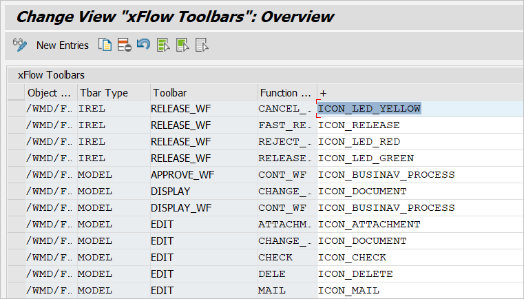This screenshot has height=299, width=524.
Task: Click the Select Block icon
Action: pos(182,45)
